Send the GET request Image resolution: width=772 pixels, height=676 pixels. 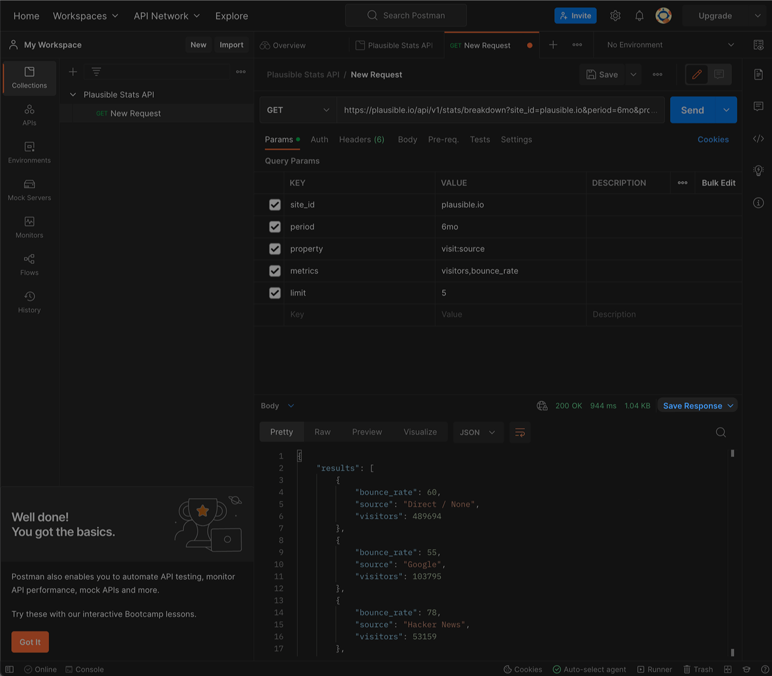692,110
